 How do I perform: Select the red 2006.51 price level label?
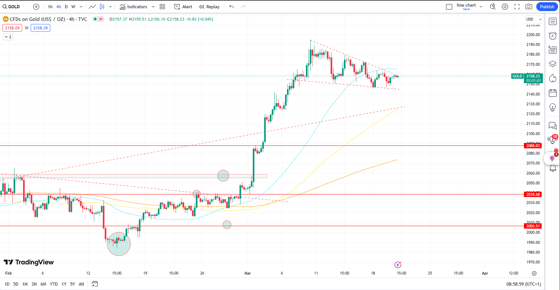(x=533, y=226)
